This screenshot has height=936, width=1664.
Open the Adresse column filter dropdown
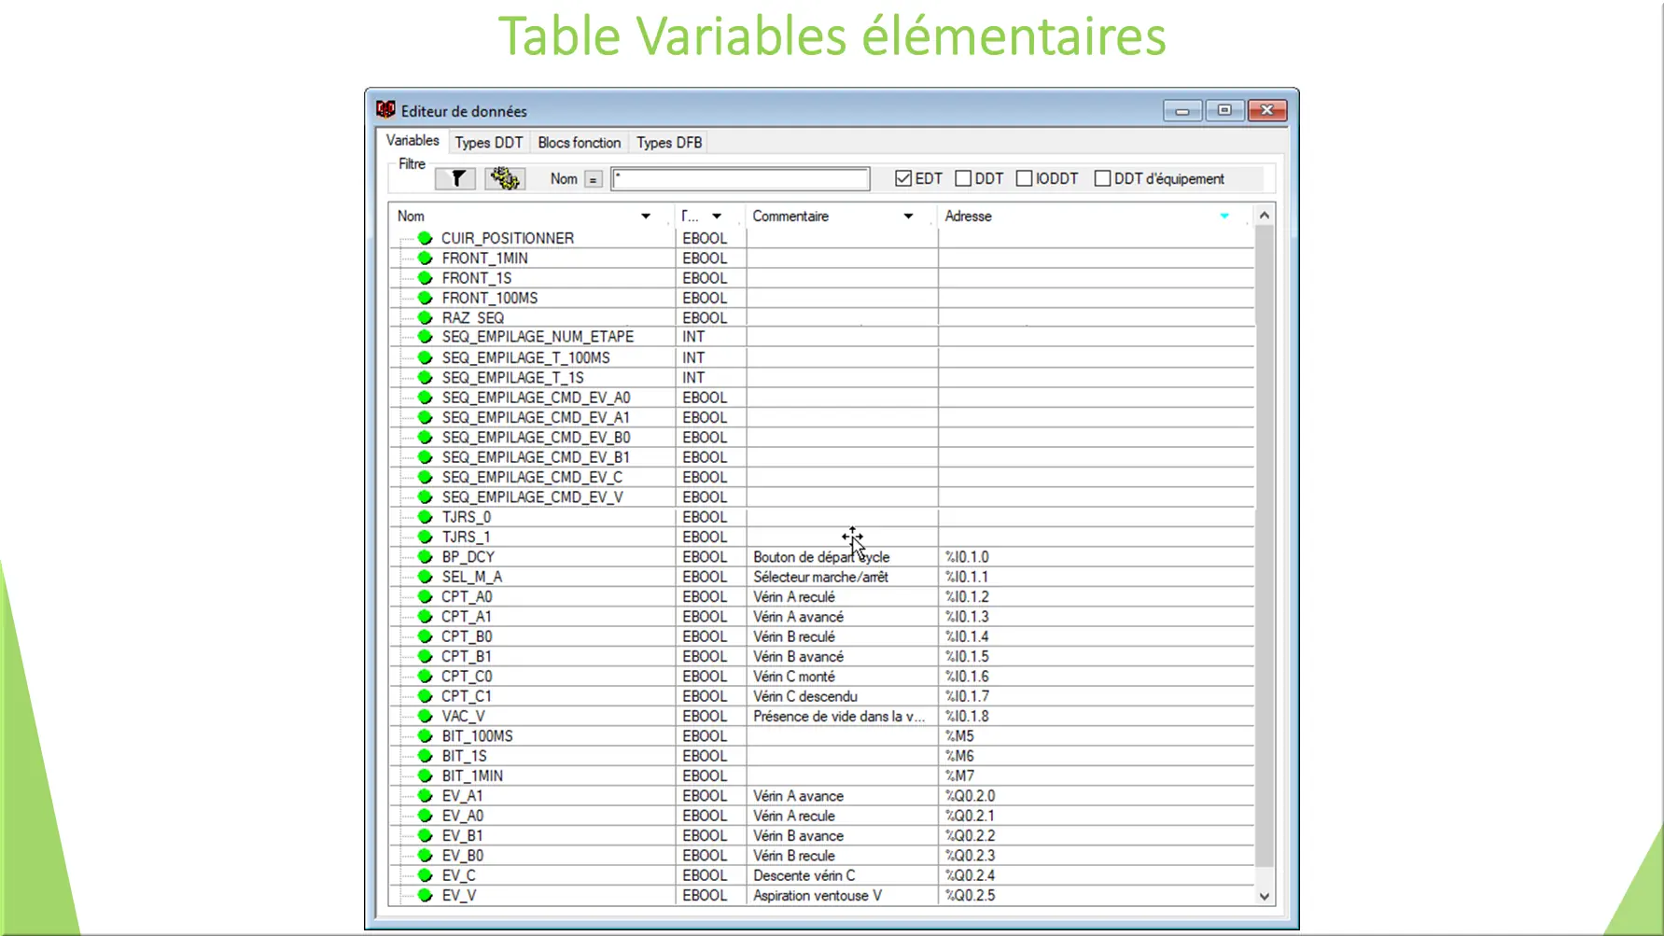[x=1224, y=216]
